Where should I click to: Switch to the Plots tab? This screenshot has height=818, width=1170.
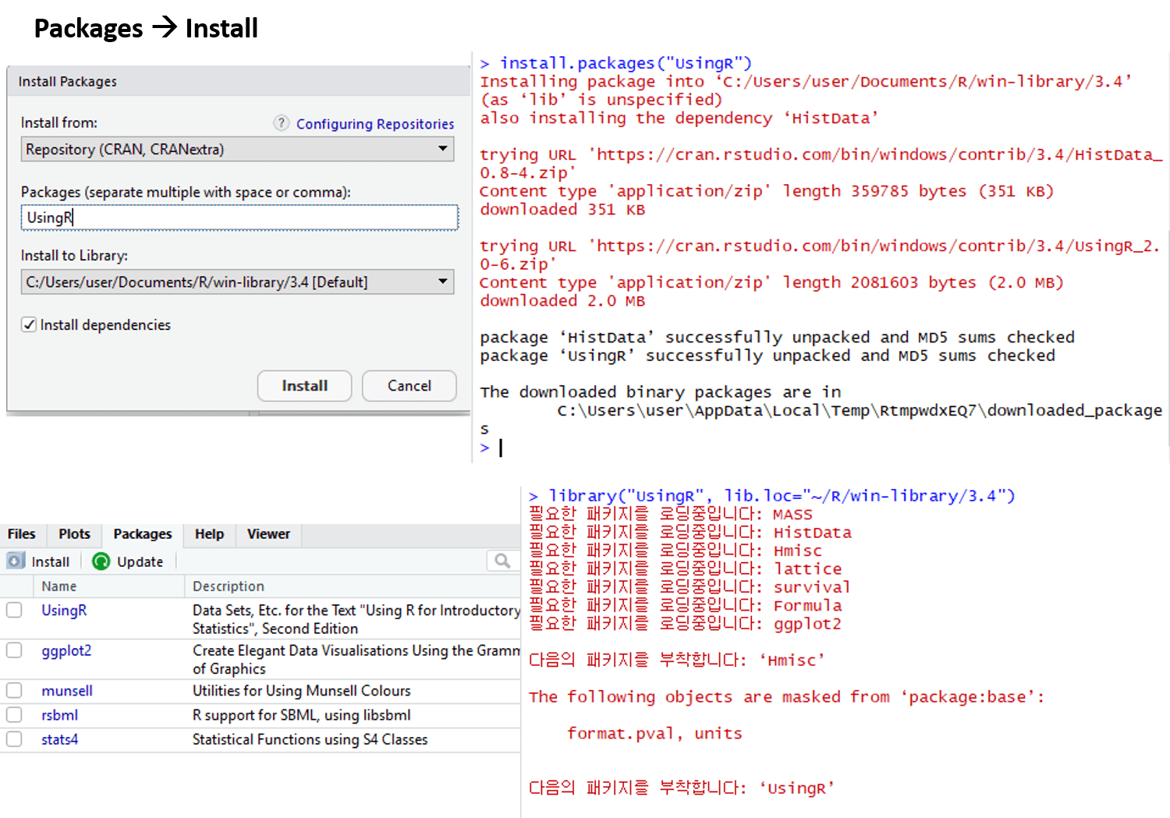pyautogui.click(x=73, y=534)
